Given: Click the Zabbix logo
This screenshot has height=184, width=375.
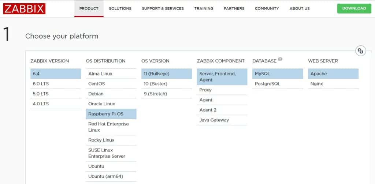Looking at the screenshot, I should click(x=24, y=9).
